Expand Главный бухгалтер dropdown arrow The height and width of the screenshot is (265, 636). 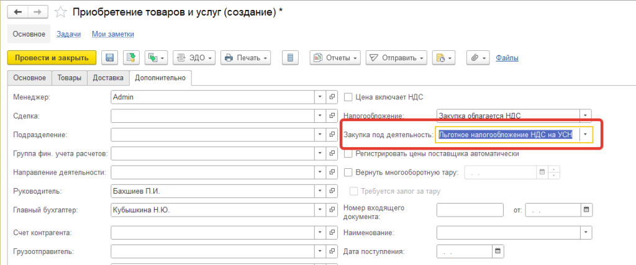click(320, 210)
